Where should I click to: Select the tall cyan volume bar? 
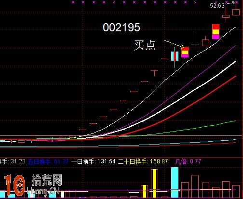click(x=175, y=182)
